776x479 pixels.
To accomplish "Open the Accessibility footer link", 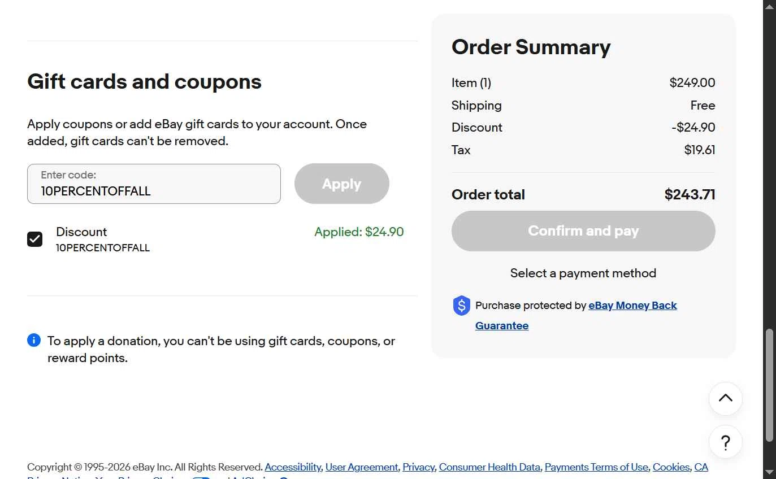I will point(293,467).
